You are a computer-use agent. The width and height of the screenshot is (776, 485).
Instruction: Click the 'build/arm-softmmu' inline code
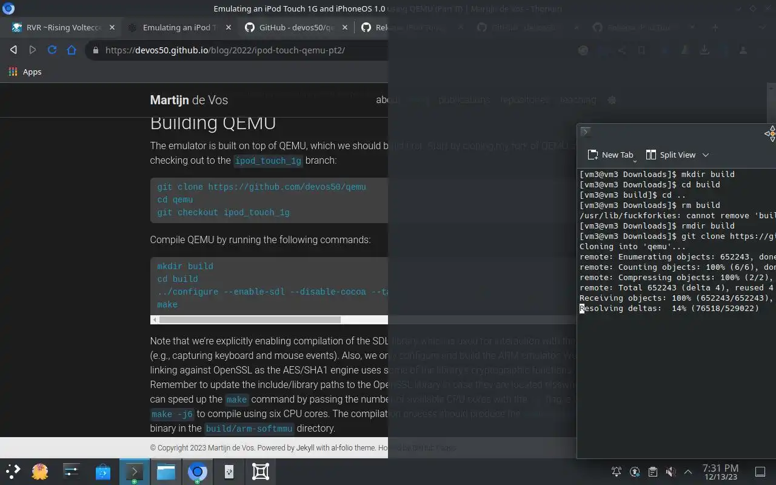[x=249, y=429]
